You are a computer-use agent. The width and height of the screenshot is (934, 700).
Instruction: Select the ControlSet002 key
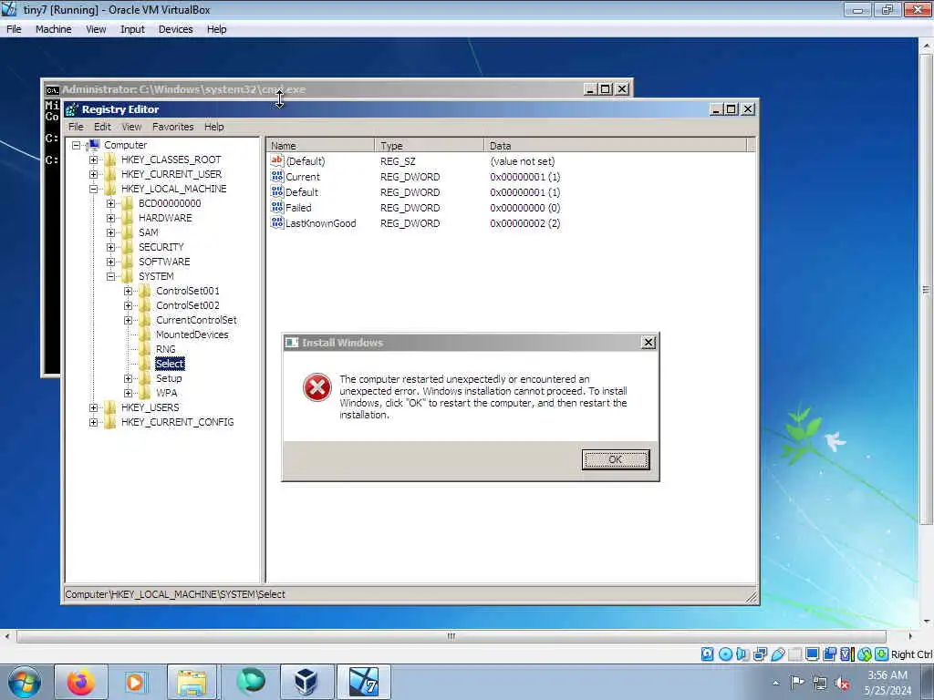(188, 305)
